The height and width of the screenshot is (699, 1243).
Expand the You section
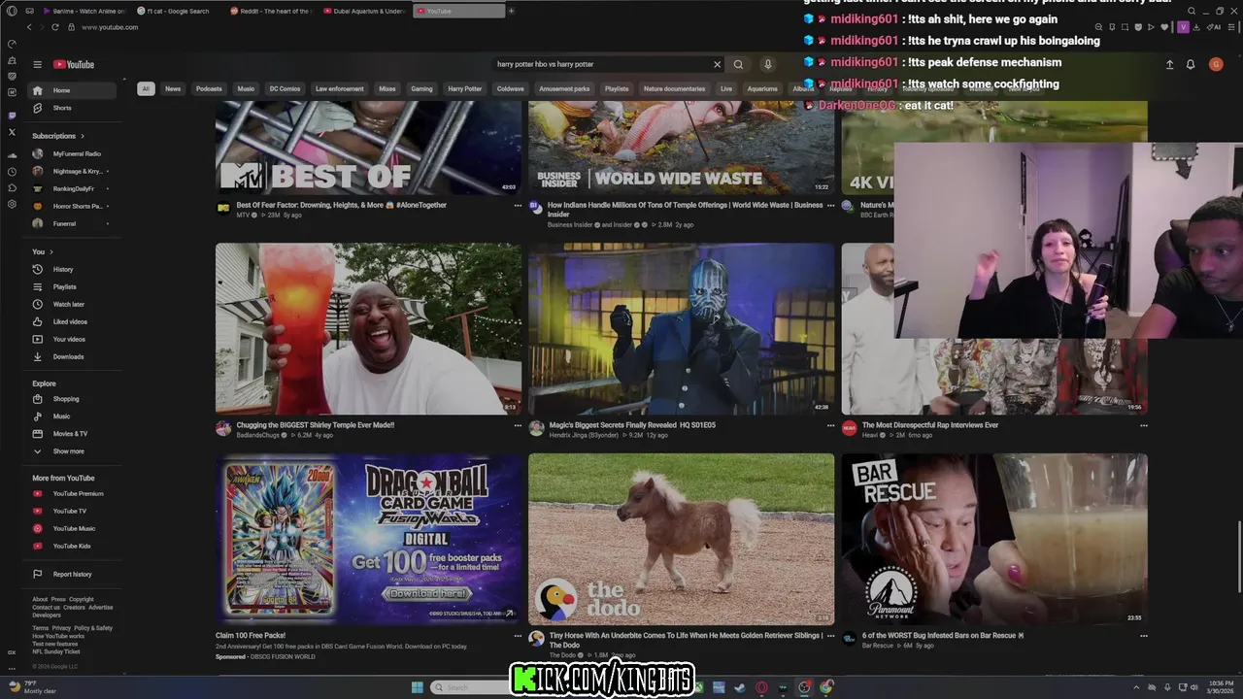click(43, 251)
